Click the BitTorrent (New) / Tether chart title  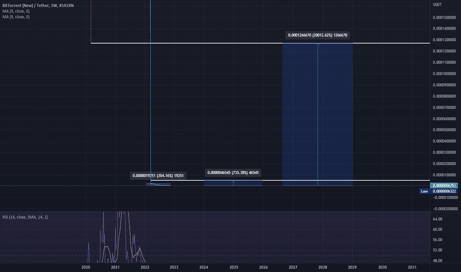pyautogui.click(x=38, y=5)
